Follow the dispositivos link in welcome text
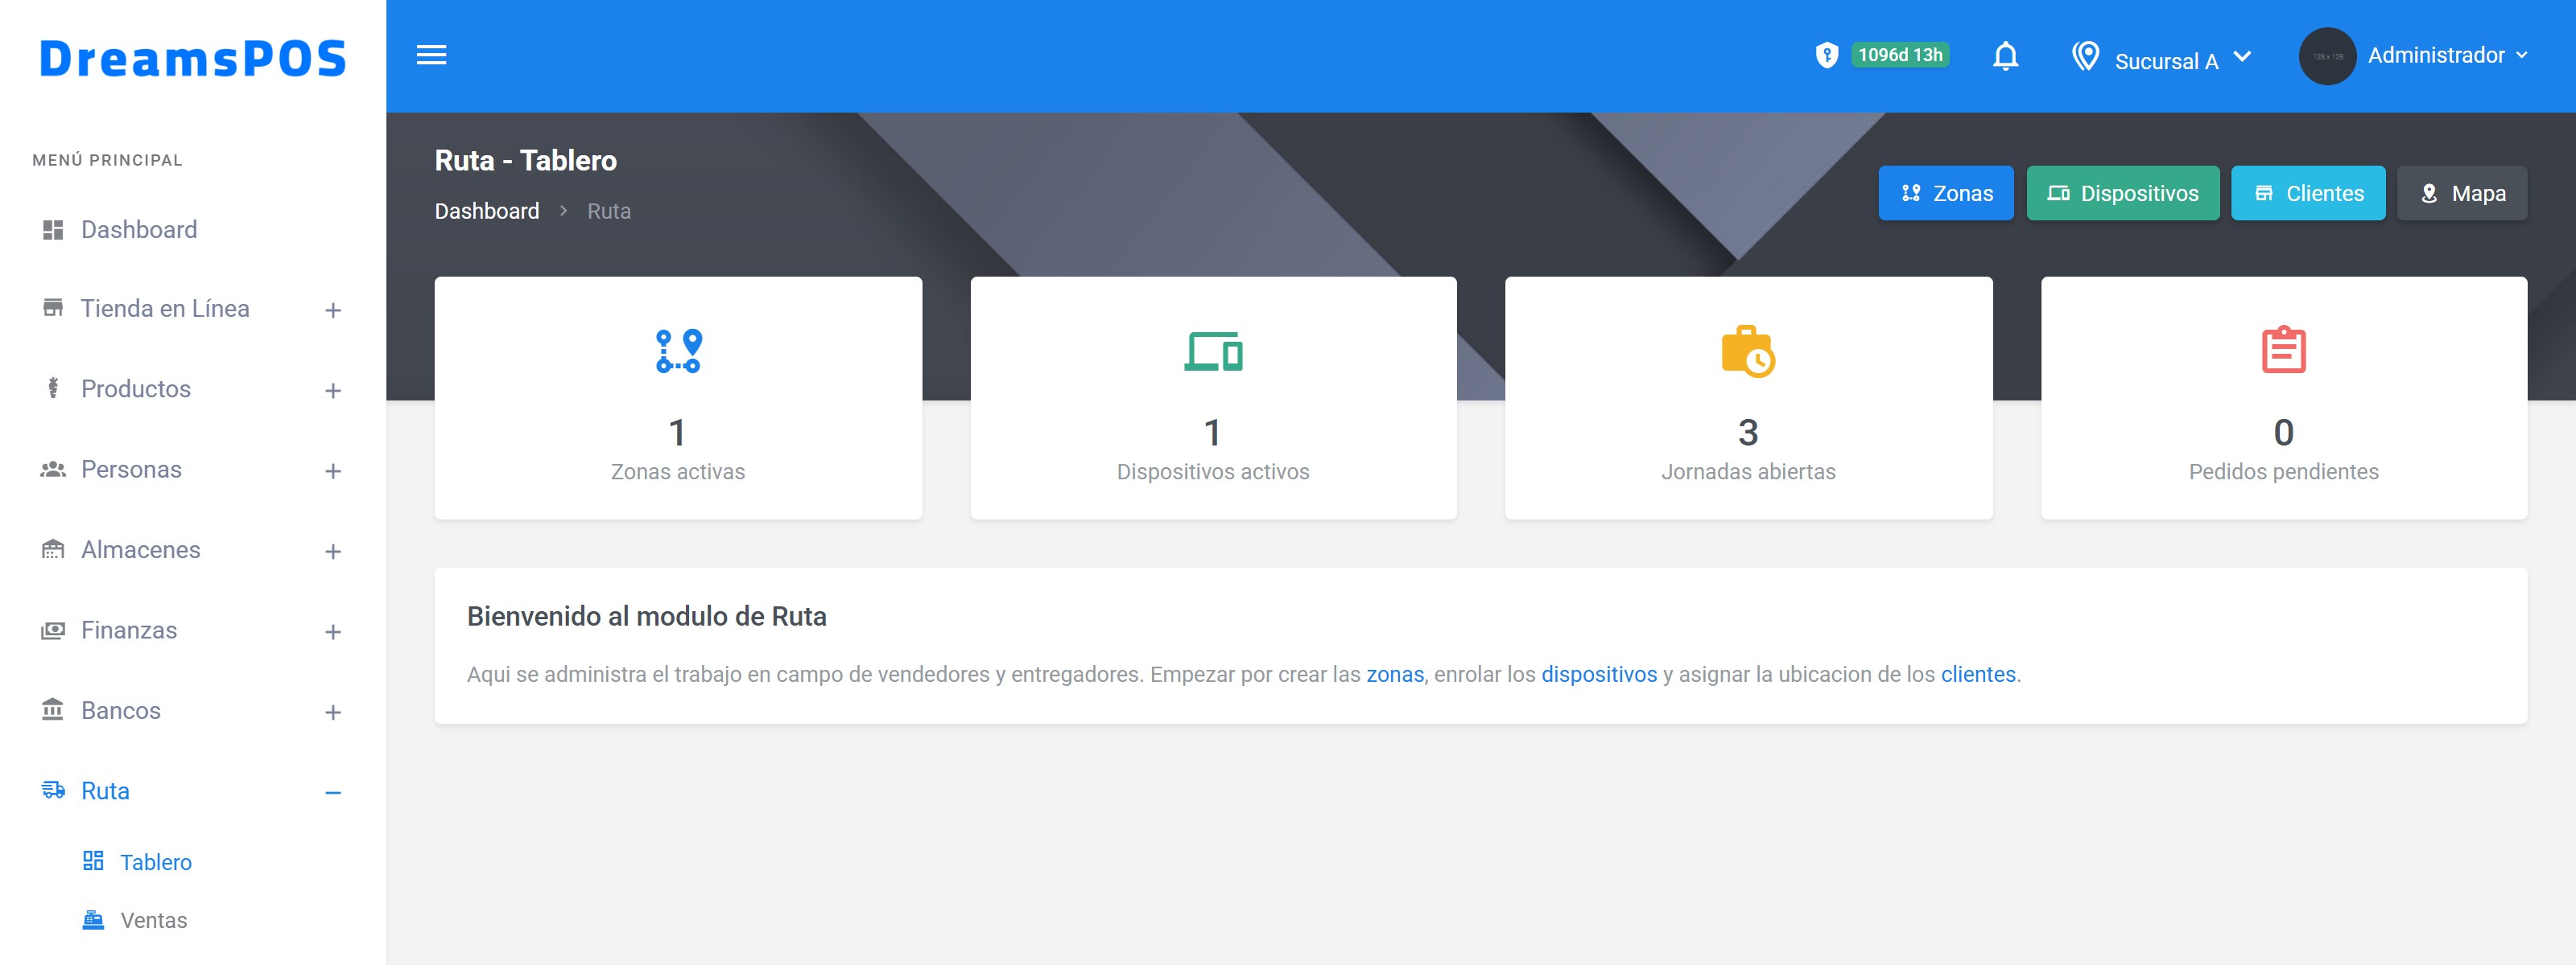 pos(1598,675)
